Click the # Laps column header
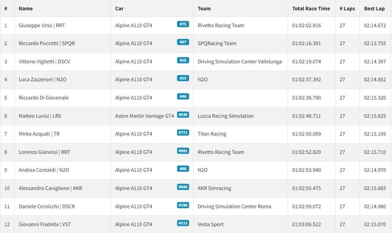Image resolution: width=392 pixels, height=233 pixels. [x=347, y=9]
